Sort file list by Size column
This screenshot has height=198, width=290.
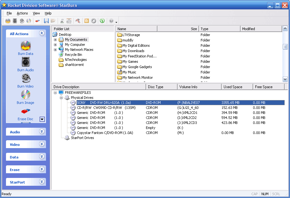[178, 29]
